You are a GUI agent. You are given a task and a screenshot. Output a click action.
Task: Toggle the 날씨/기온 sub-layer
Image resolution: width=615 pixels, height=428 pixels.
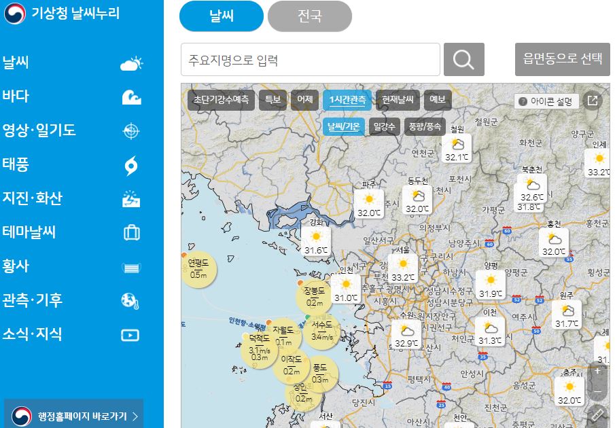pyautogui.click(x=344, y=126)
